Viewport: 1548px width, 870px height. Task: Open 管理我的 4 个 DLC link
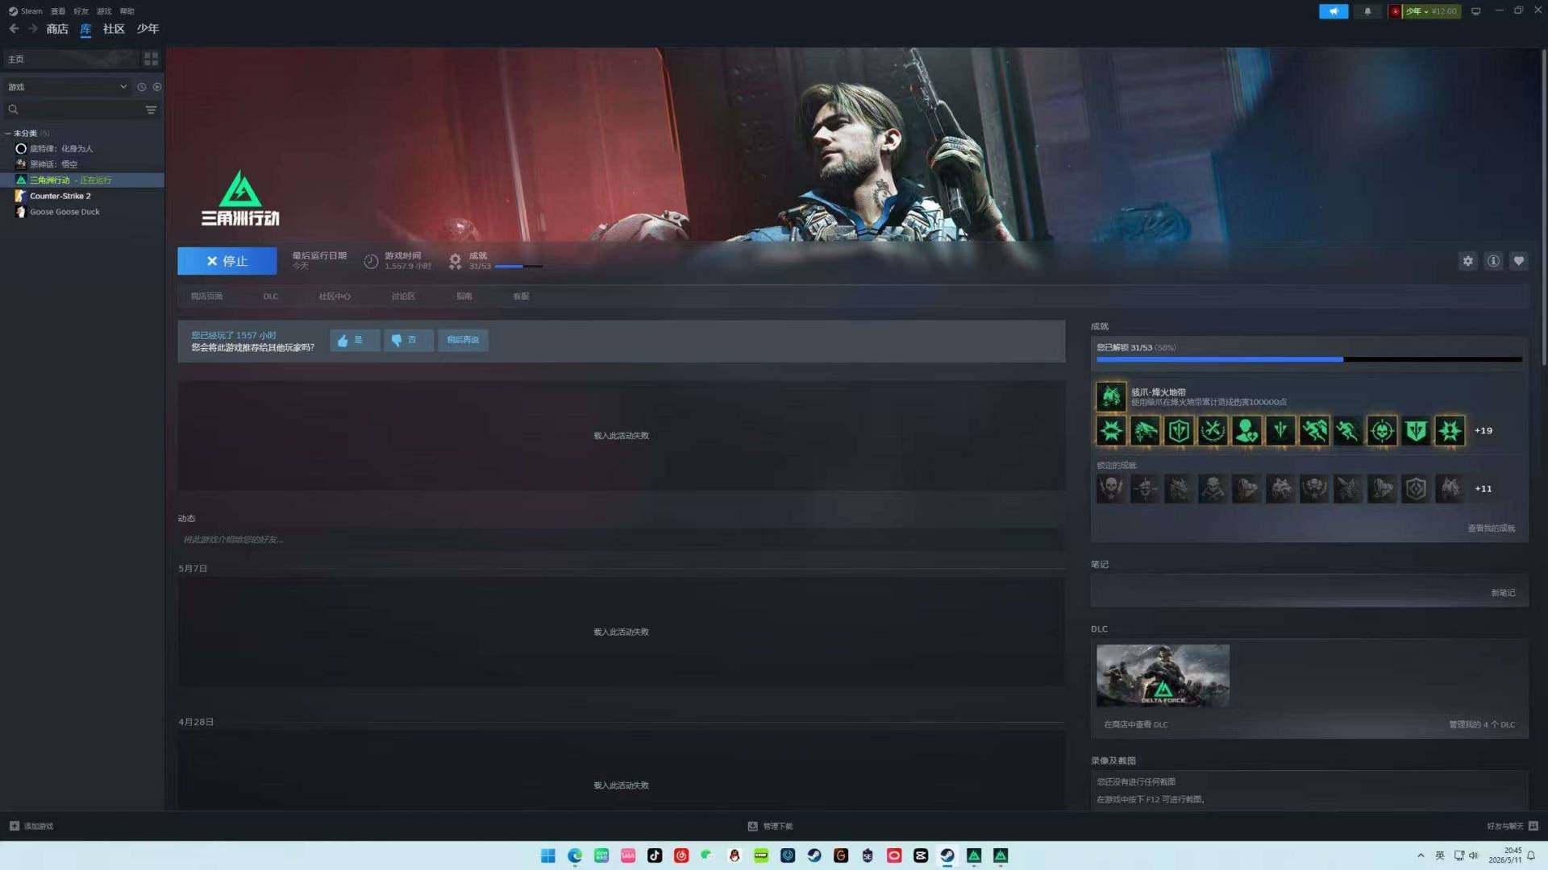[x=1482, y=725]
